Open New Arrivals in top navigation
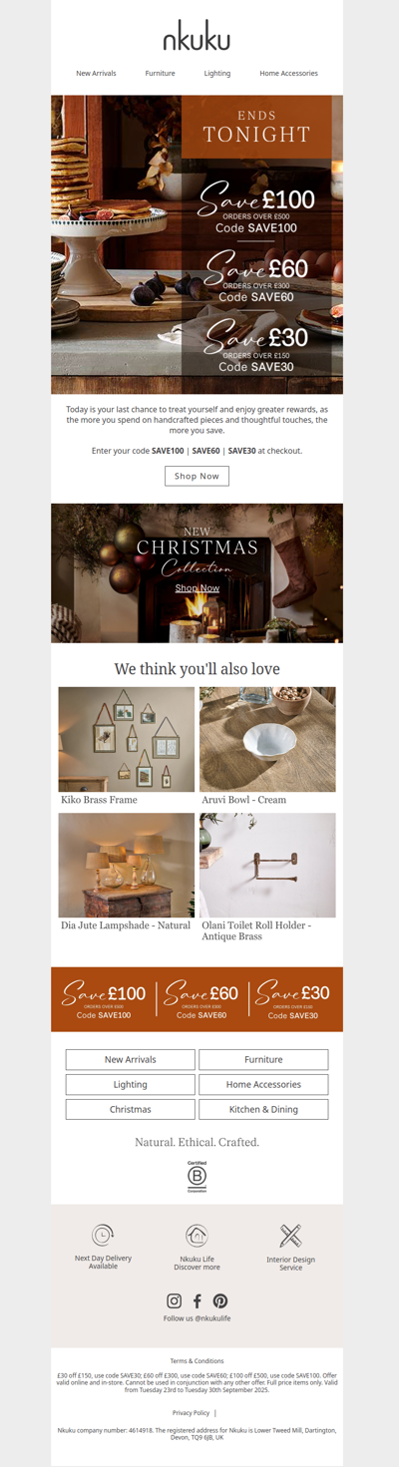Screen dimensions: 399x1467 coord(97,73)
